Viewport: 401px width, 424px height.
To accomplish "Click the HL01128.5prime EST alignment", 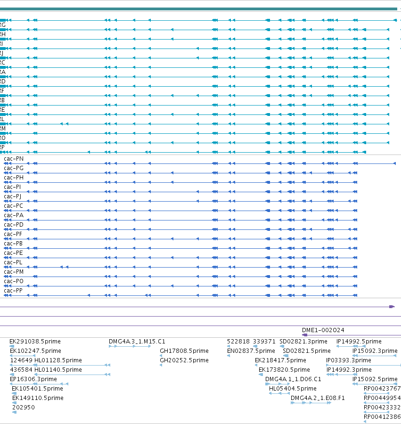I will 72,365.
